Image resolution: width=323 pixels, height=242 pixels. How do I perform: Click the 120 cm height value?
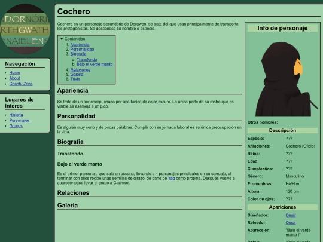click(x=292, y=192)
